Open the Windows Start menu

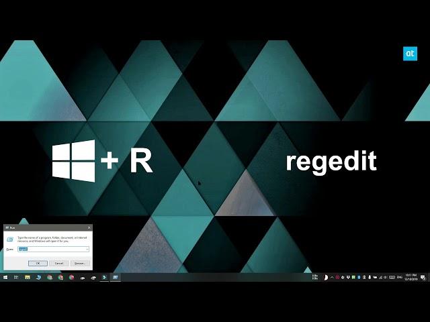(x=5, y=277)
